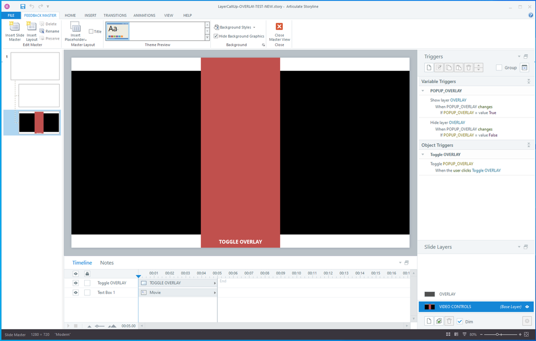This screenshot has height=341, width=536.
Task: Click the Manage project variables icon
Action: click(x=524, y=68)
